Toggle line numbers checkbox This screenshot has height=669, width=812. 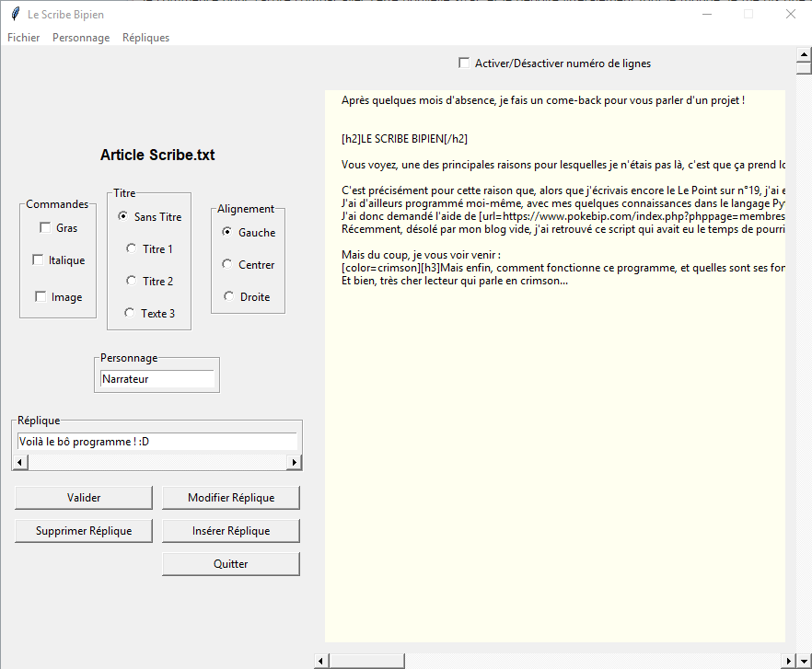point(464,63)
